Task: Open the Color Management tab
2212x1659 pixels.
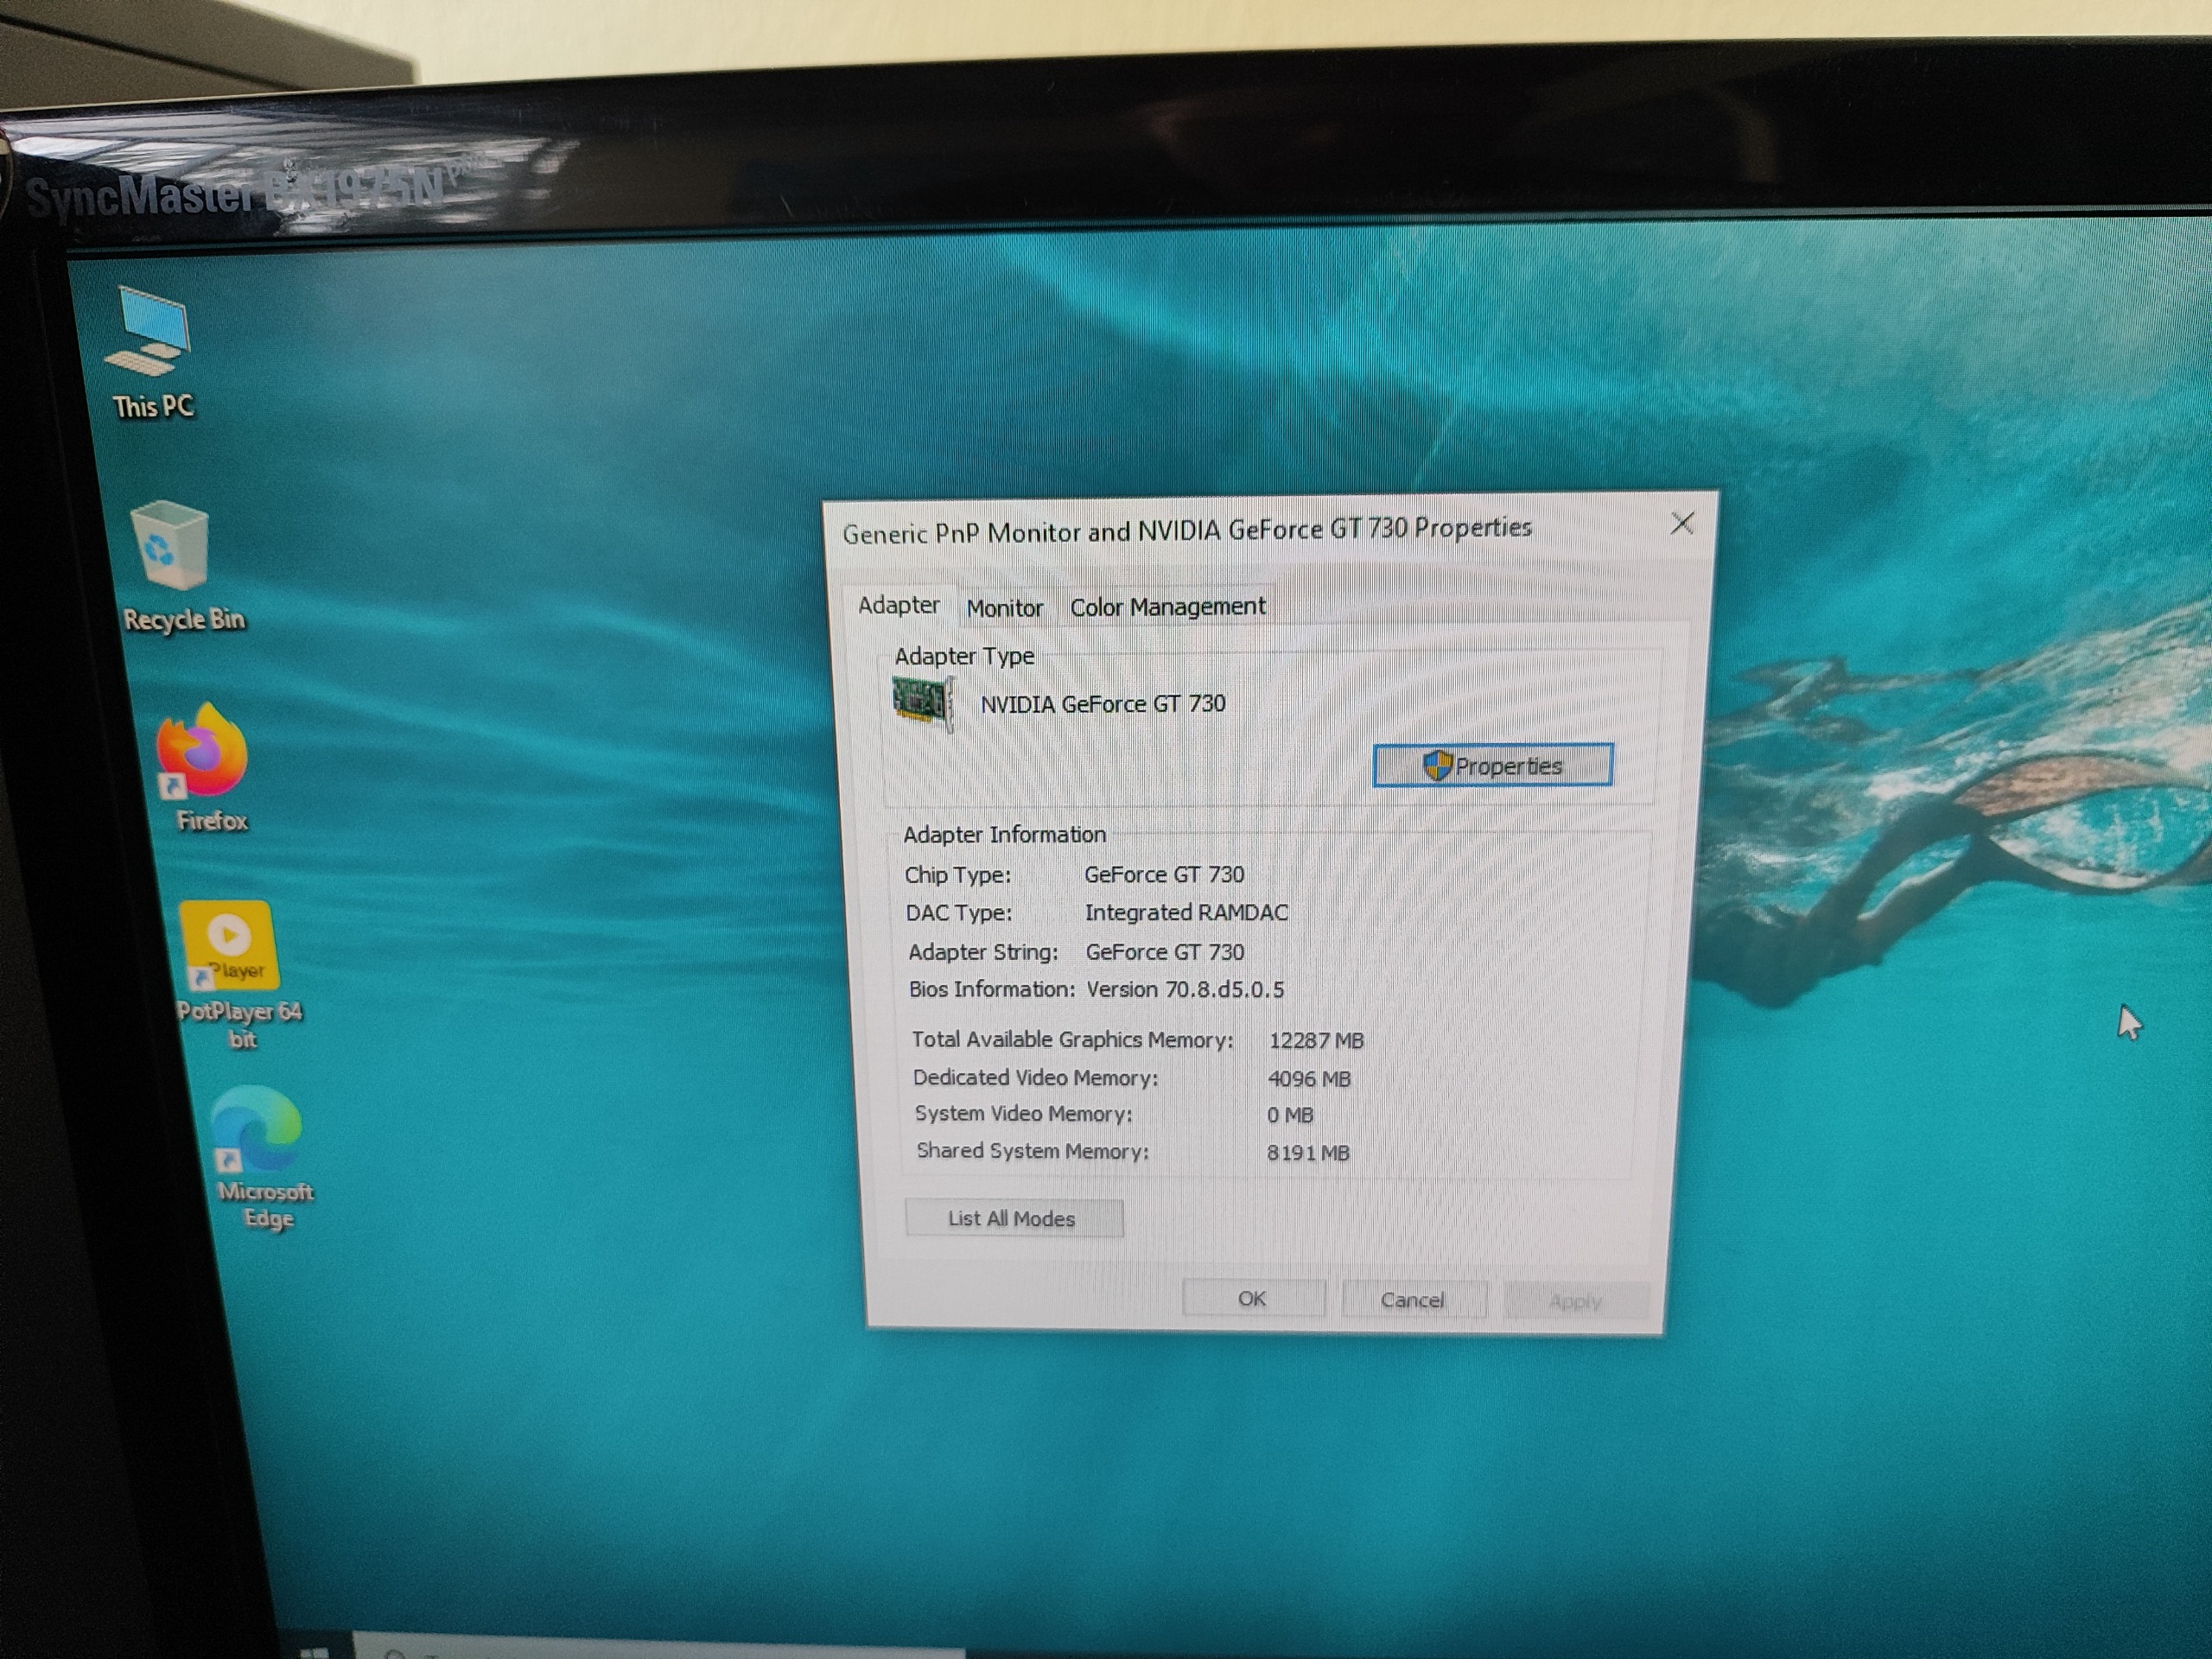Action: (1167, 606)
